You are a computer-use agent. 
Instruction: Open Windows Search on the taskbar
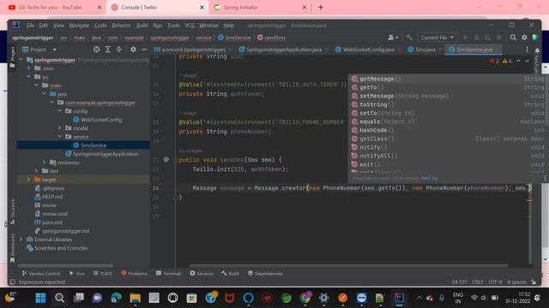59,298
